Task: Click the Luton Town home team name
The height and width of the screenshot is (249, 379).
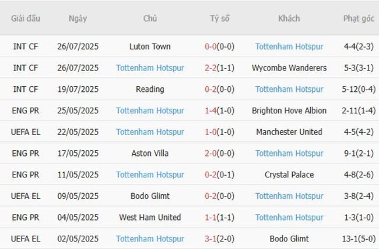Action: point(150,47)
